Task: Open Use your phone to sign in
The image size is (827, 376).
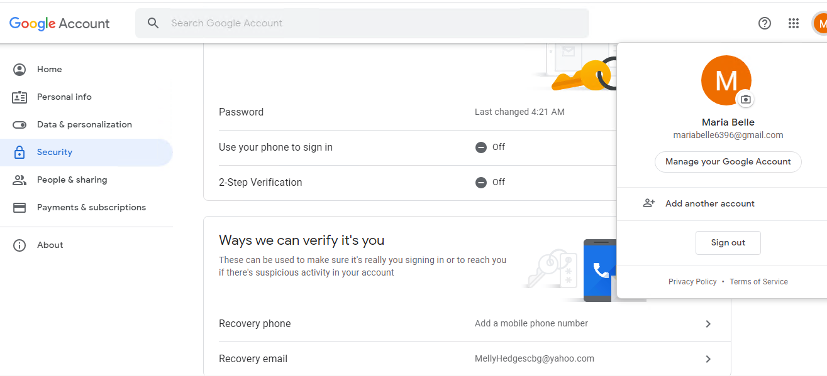Action: [x=410, y=148]
